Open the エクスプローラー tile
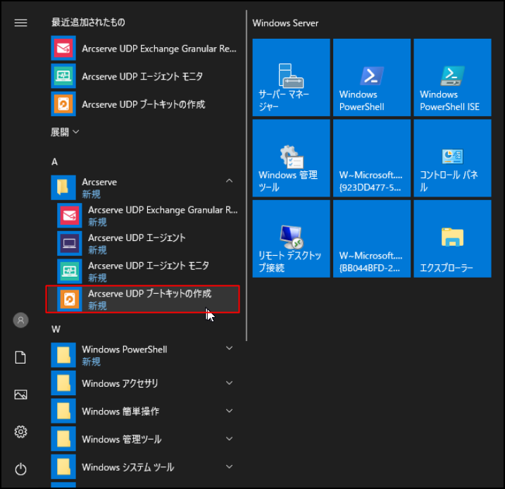Image resolution: width=505 pixels, height=489 pixels. tap(452, 238)
